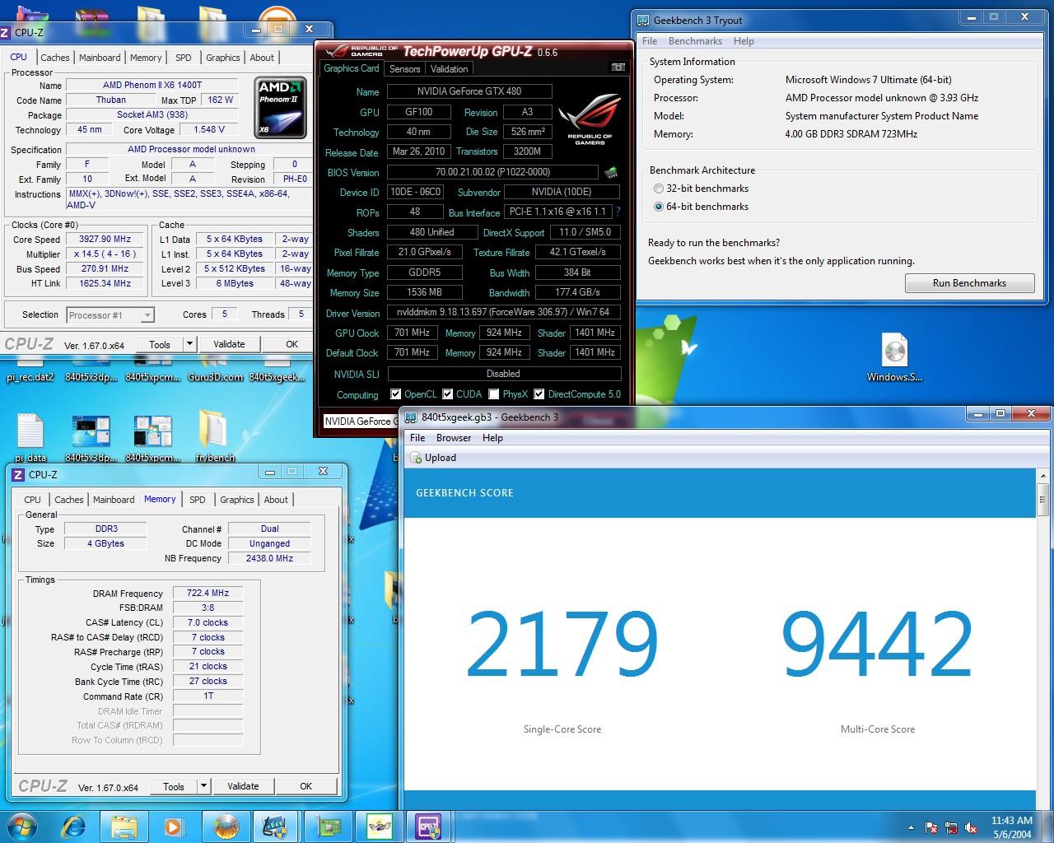Screen dimensions: 1054x843
Task: Click ROG Republic of Gamers logo in GPU-Z
Action: point(590,121)
